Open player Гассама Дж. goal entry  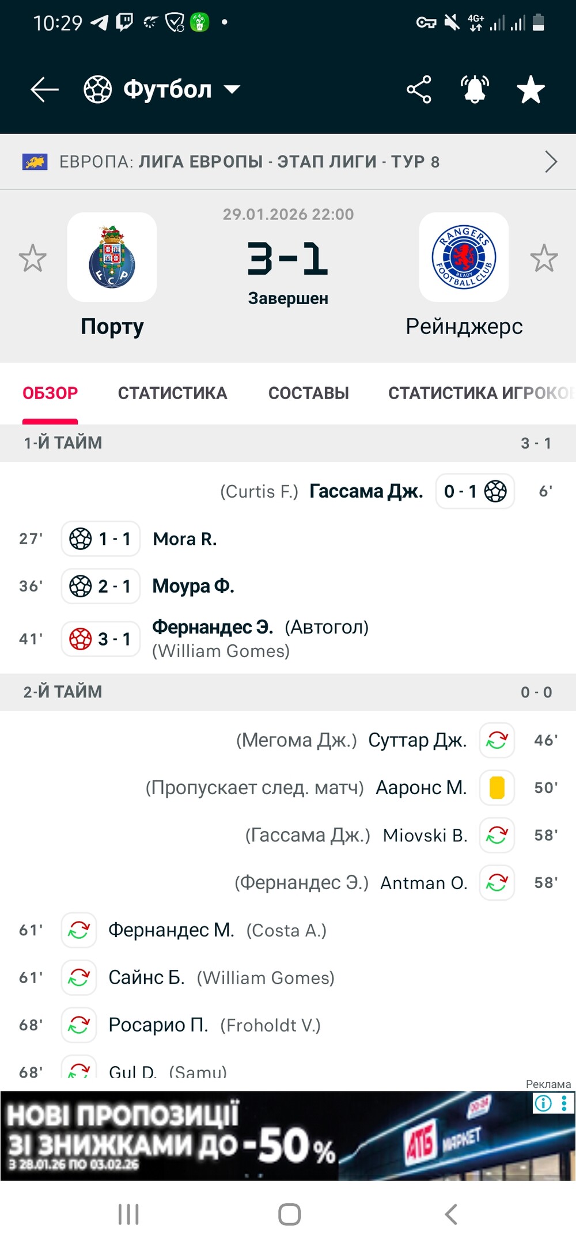pos(366,491)
